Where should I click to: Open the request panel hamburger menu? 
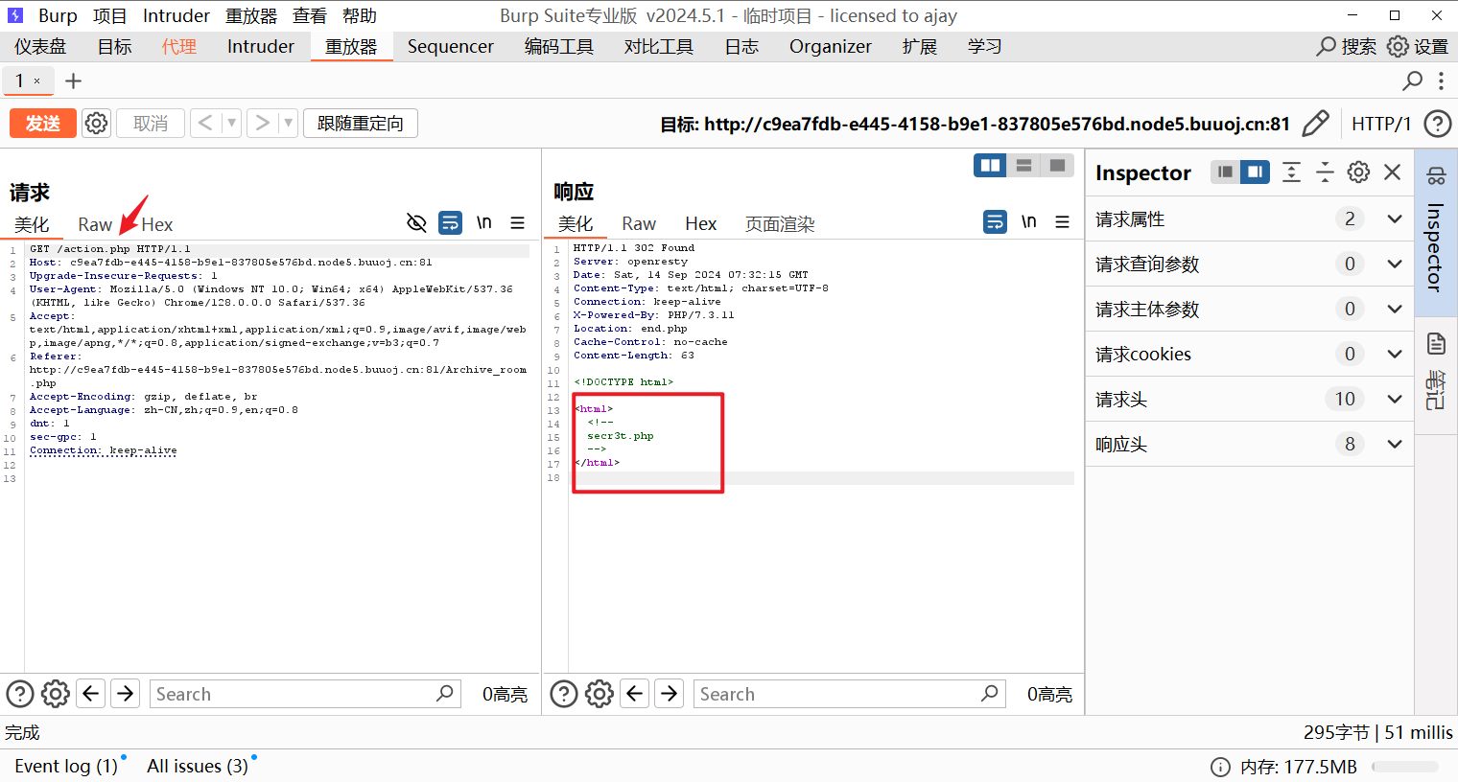518,223
